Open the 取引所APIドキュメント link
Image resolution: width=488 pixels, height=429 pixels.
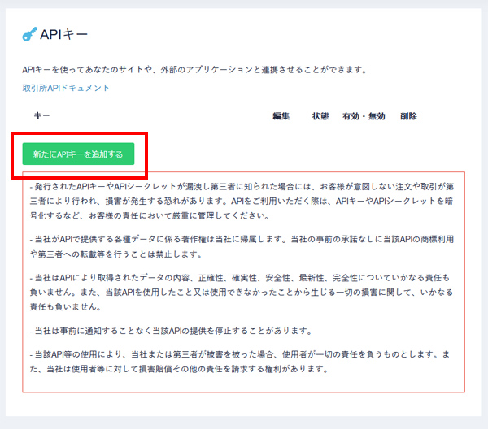[x=66, y=88]
